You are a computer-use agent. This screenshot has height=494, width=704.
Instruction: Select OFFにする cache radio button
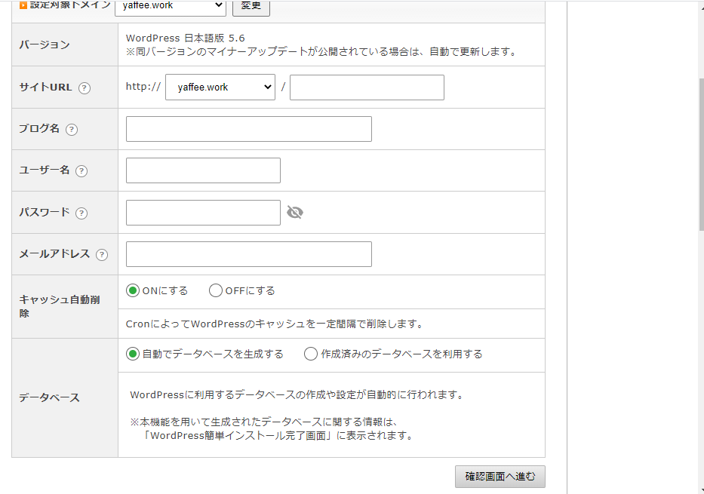click(216, 290)
